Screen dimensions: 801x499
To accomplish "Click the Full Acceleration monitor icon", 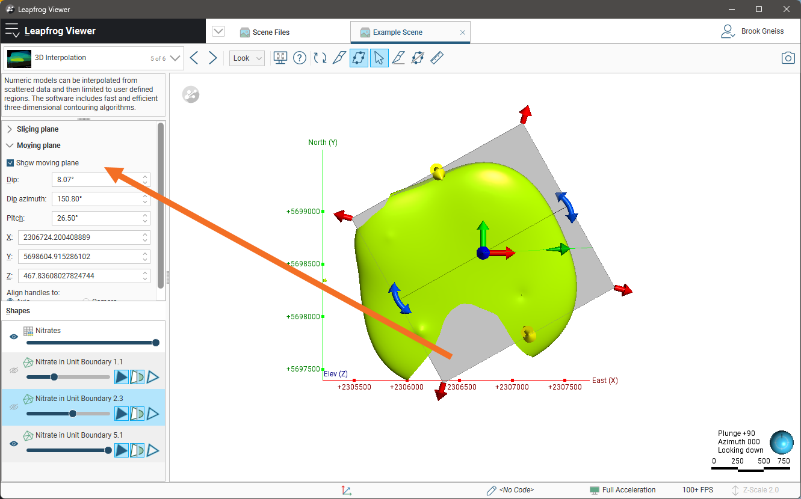I will (595, 490).
